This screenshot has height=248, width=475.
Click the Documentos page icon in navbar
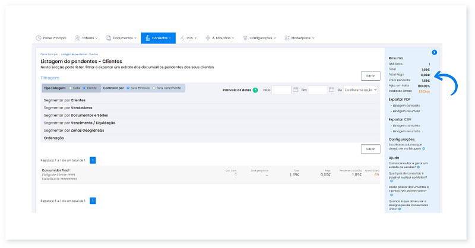coord(109,38)
